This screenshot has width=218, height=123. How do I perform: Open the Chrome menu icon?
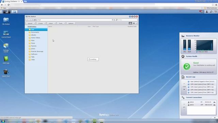click(216, 5)
